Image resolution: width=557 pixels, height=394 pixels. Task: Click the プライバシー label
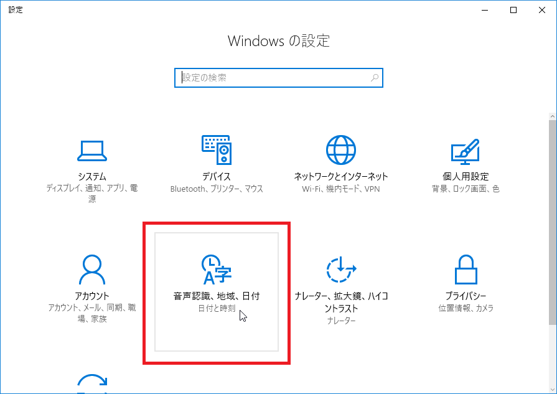466,296
